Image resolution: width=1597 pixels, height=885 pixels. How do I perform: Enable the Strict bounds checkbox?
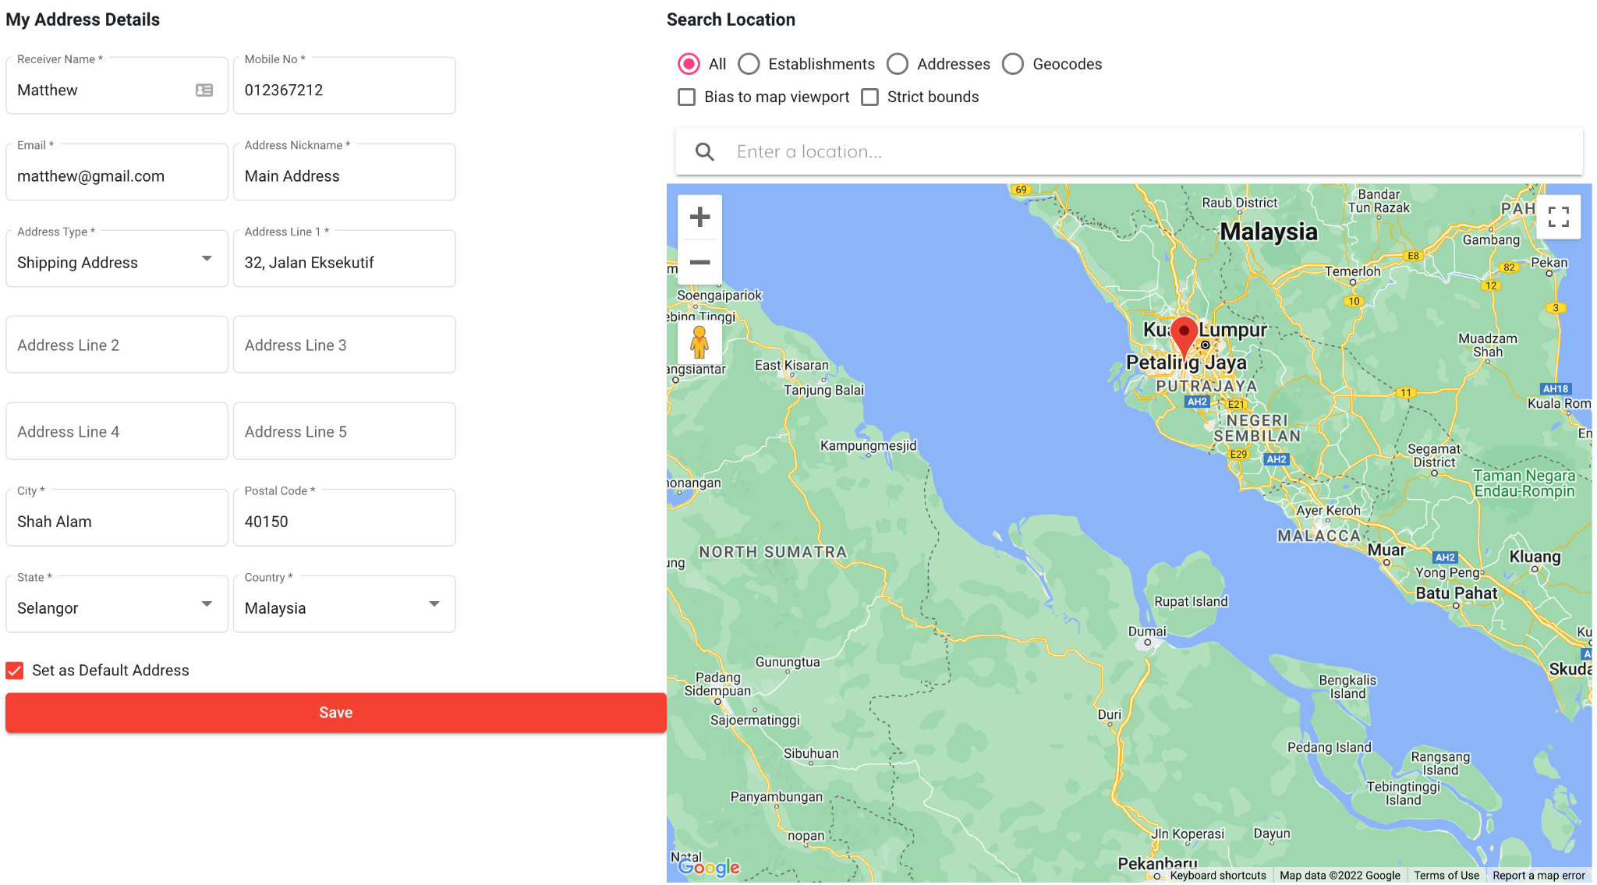pos(869,97)
